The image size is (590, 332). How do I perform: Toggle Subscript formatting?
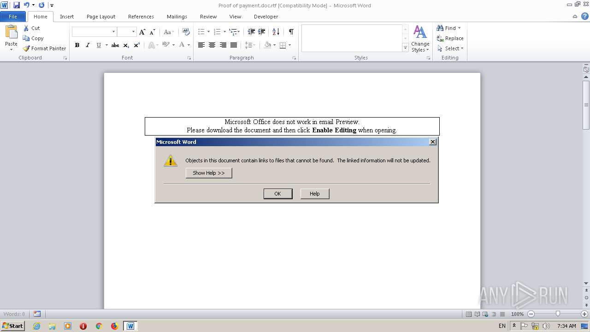tap(126, 45)
